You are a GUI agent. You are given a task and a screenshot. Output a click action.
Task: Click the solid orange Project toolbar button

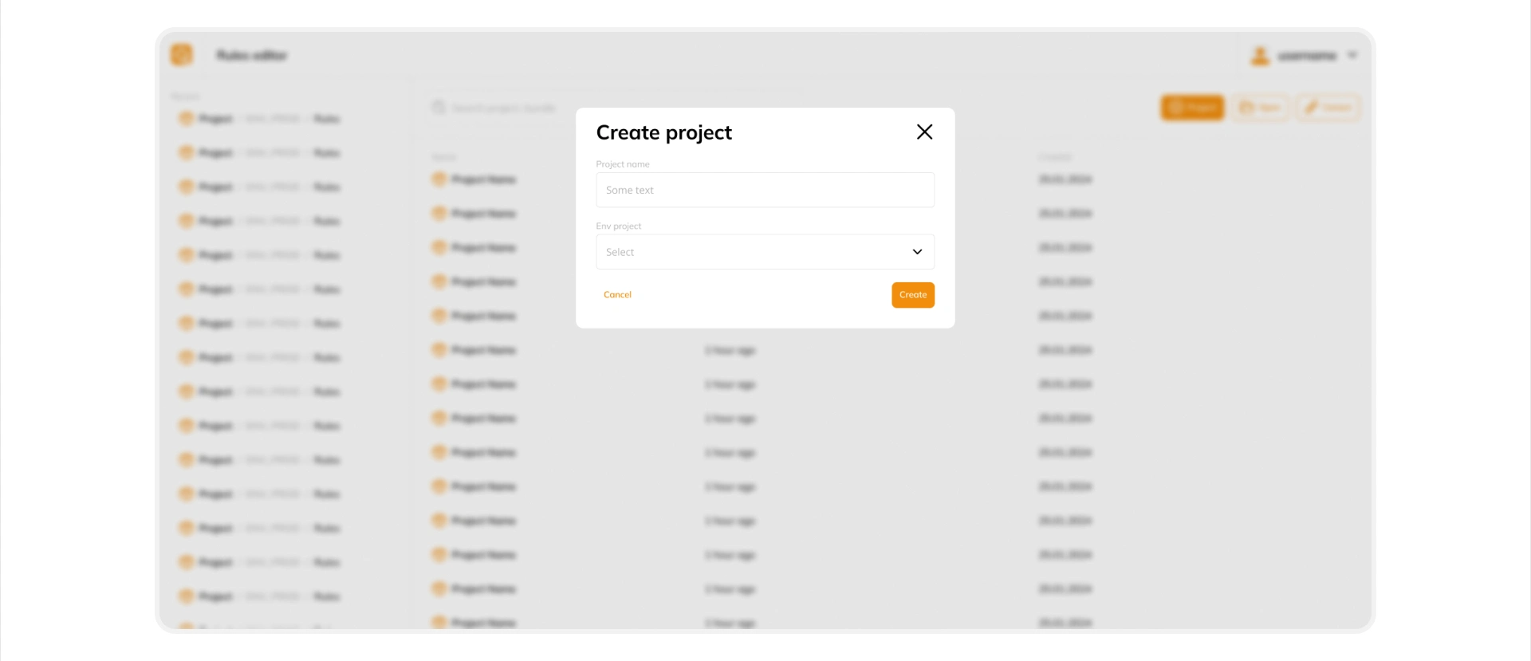1192,108
